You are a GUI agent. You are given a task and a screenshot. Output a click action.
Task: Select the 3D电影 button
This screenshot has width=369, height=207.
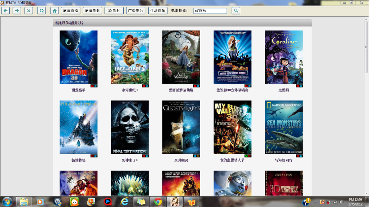(x=114, y=10)
